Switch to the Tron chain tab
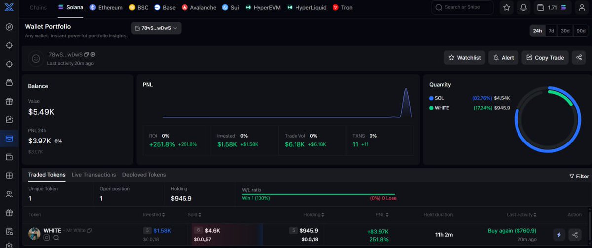The height and width of the screenshot is (248, 592). pos(342,8)
